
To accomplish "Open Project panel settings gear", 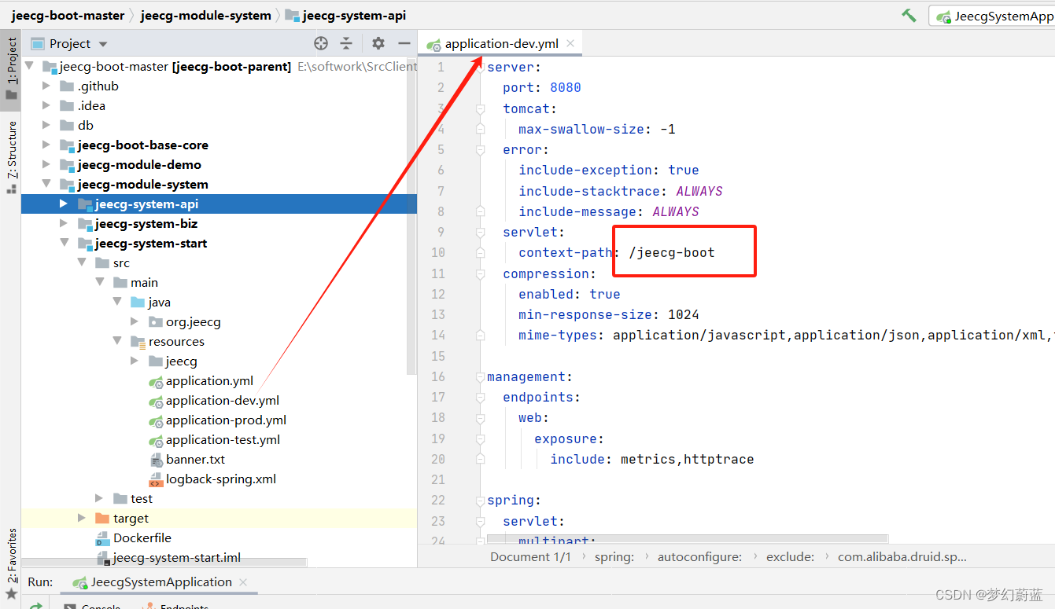I will click(378, 43).
